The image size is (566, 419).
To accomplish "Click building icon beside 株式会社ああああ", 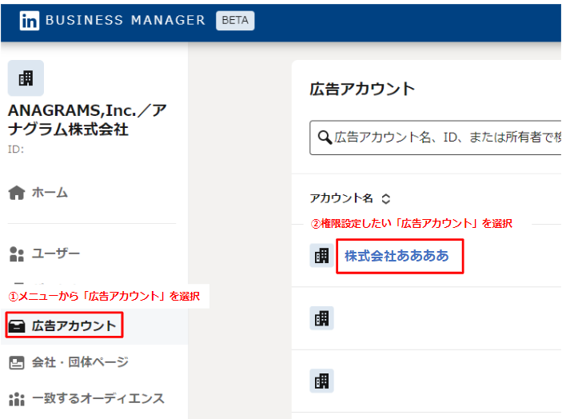I will pyautogui.click(x=321, y=256).
